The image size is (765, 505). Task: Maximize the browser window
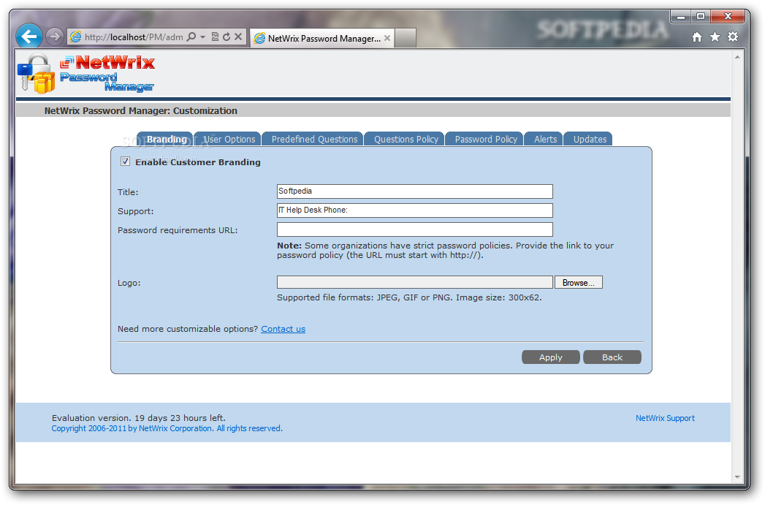click(701, 17)
